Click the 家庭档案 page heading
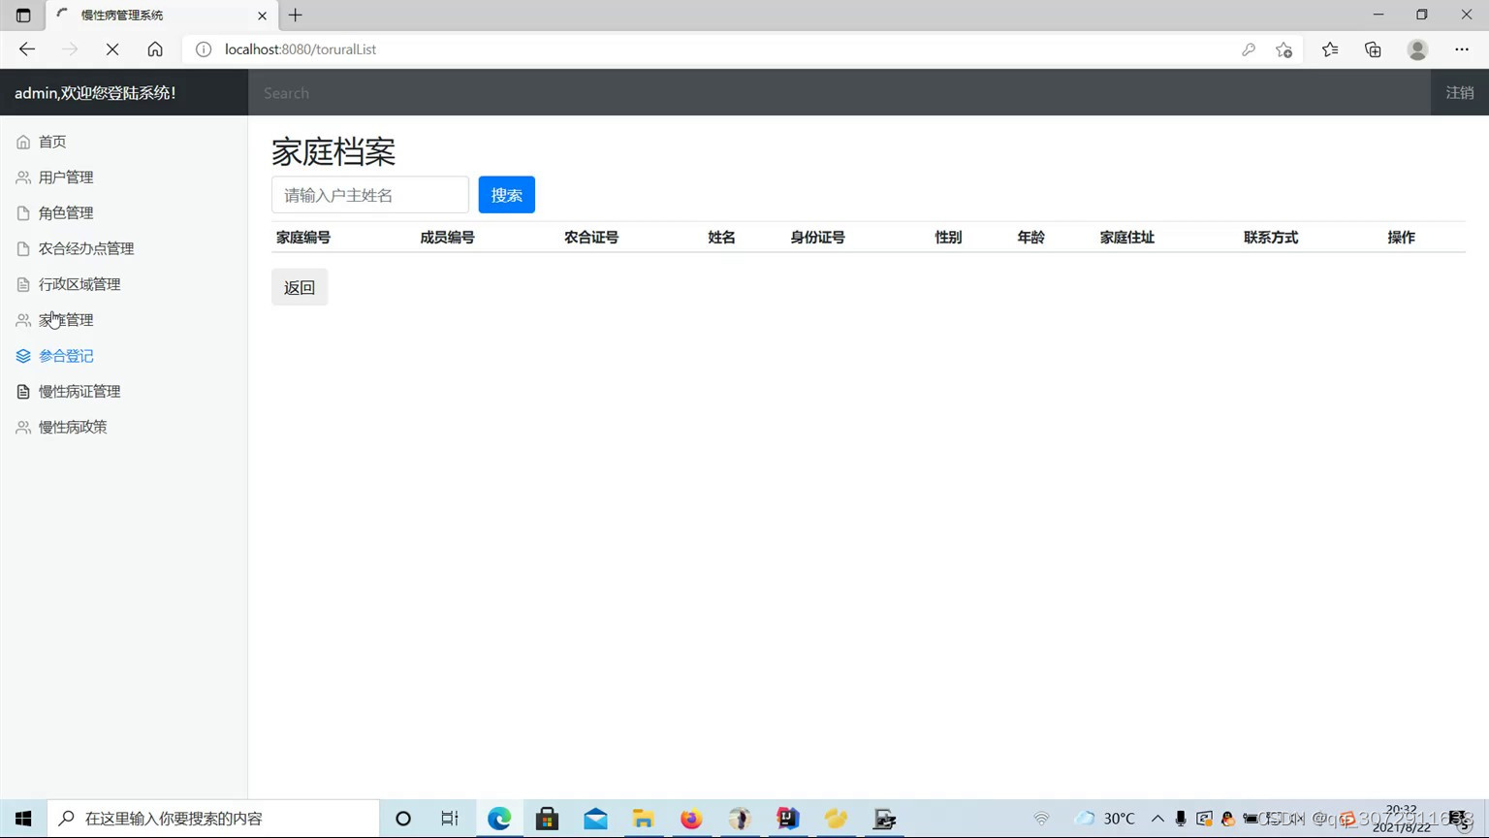The image size is (1489, 838). 333,152
